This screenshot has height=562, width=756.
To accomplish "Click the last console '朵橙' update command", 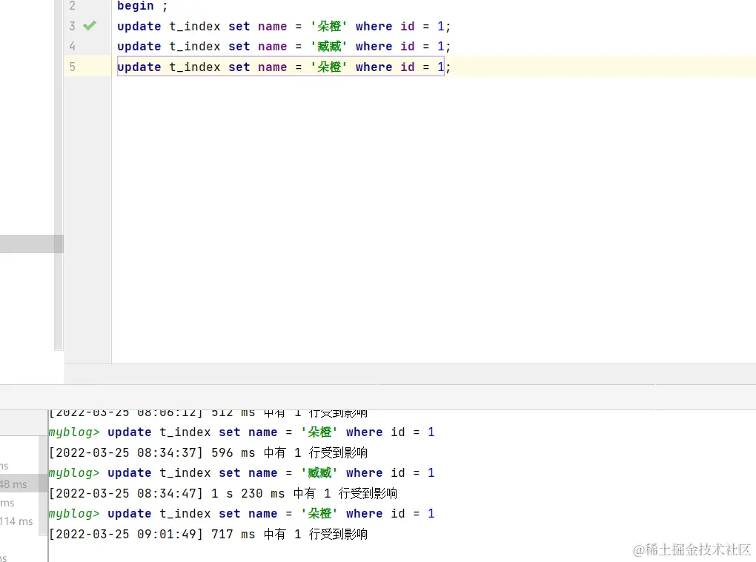I will click(x=242, y=514).
